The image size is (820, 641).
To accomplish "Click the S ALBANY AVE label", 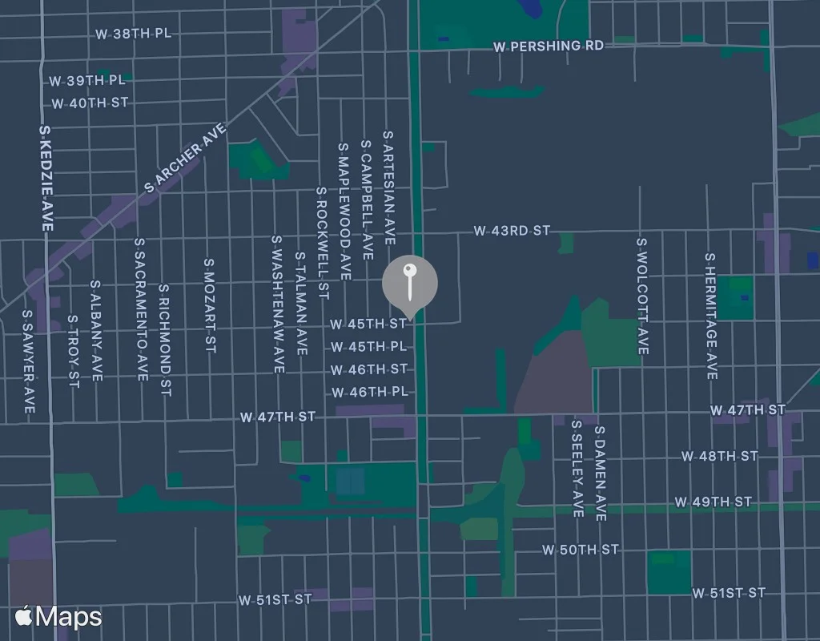I will click(96, 331).
